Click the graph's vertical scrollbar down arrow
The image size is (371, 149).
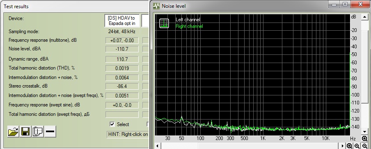[364, 132]
